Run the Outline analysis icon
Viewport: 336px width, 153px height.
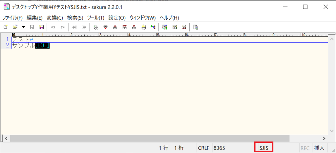(153, 27)
